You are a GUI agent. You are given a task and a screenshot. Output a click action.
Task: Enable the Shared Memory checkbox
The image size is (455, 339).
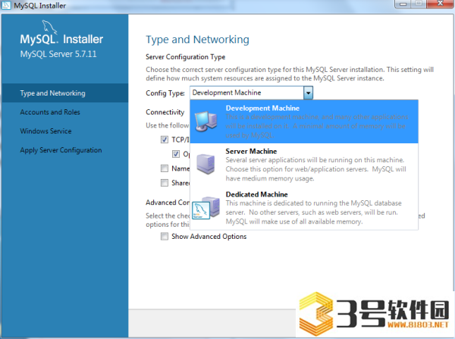click(165, 183)
